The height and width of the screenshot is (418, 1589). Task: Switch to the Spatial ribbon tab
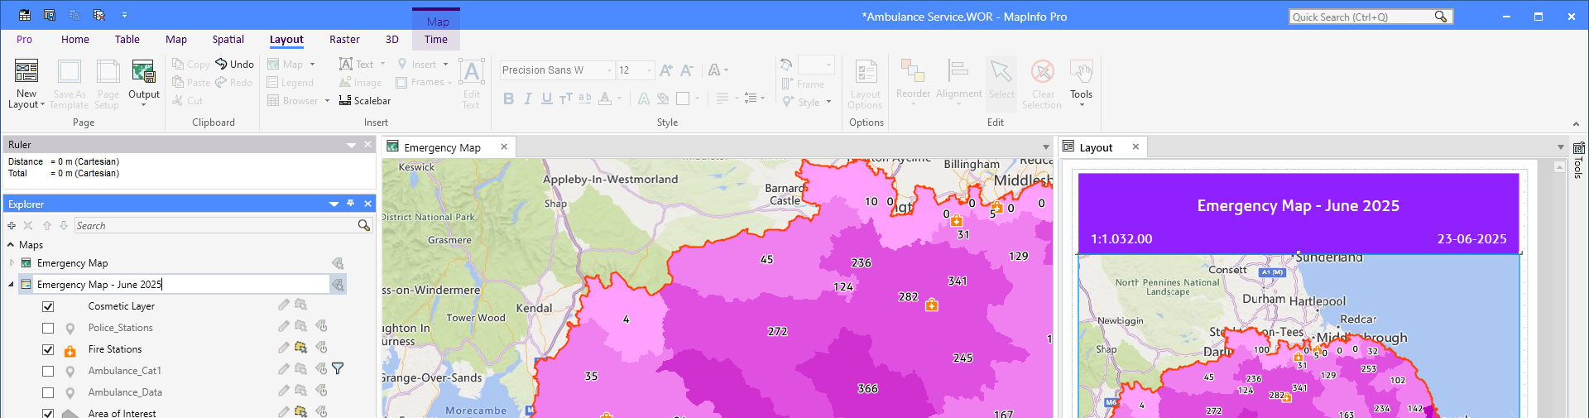[228, 40]
